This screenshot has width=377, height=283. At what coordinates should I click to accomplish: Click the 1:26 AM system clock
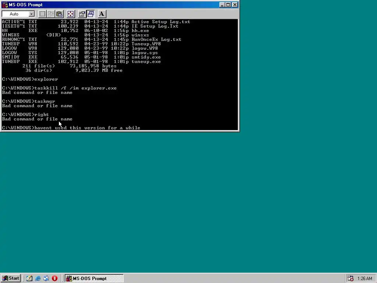(x=365, y=279)
